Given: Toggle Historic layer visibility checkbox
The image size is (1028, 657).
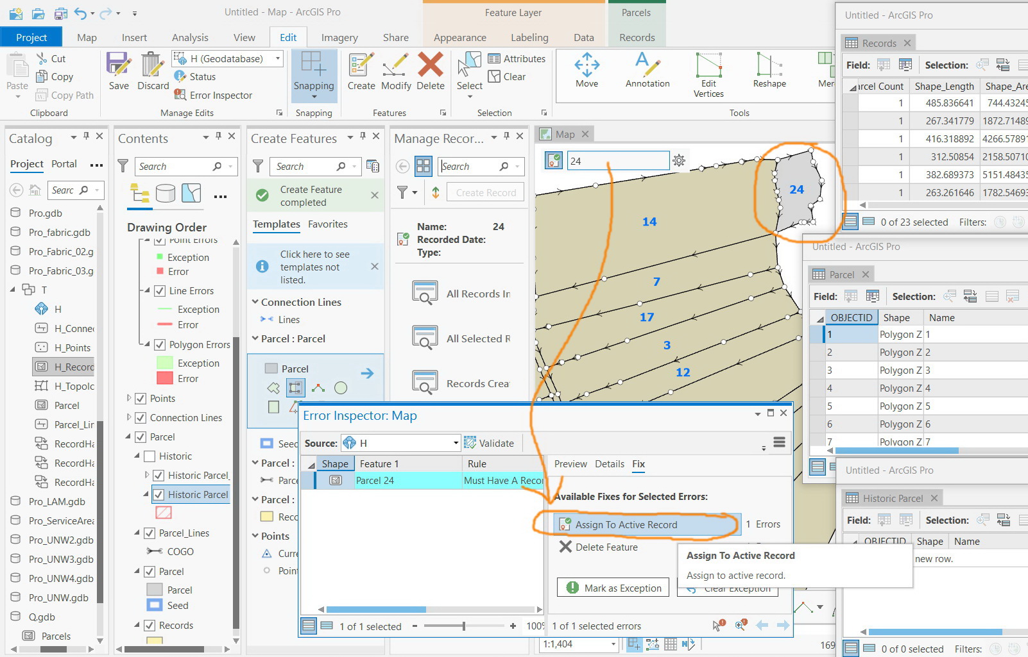Looking at the screenshot, I should coord(150,456).
